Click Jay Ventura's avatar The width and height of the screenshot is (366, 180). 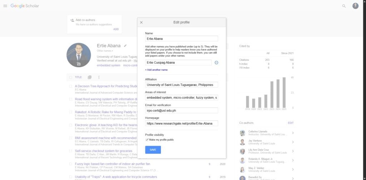tap(243, 142)
